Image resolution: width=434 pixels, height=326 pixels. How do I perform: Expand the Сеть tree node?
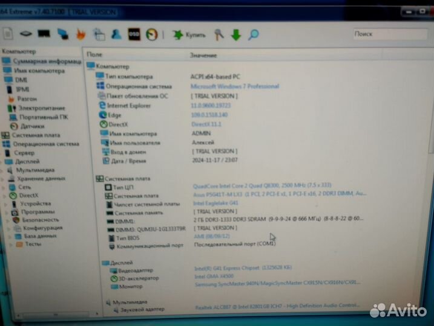coord(3,187)
